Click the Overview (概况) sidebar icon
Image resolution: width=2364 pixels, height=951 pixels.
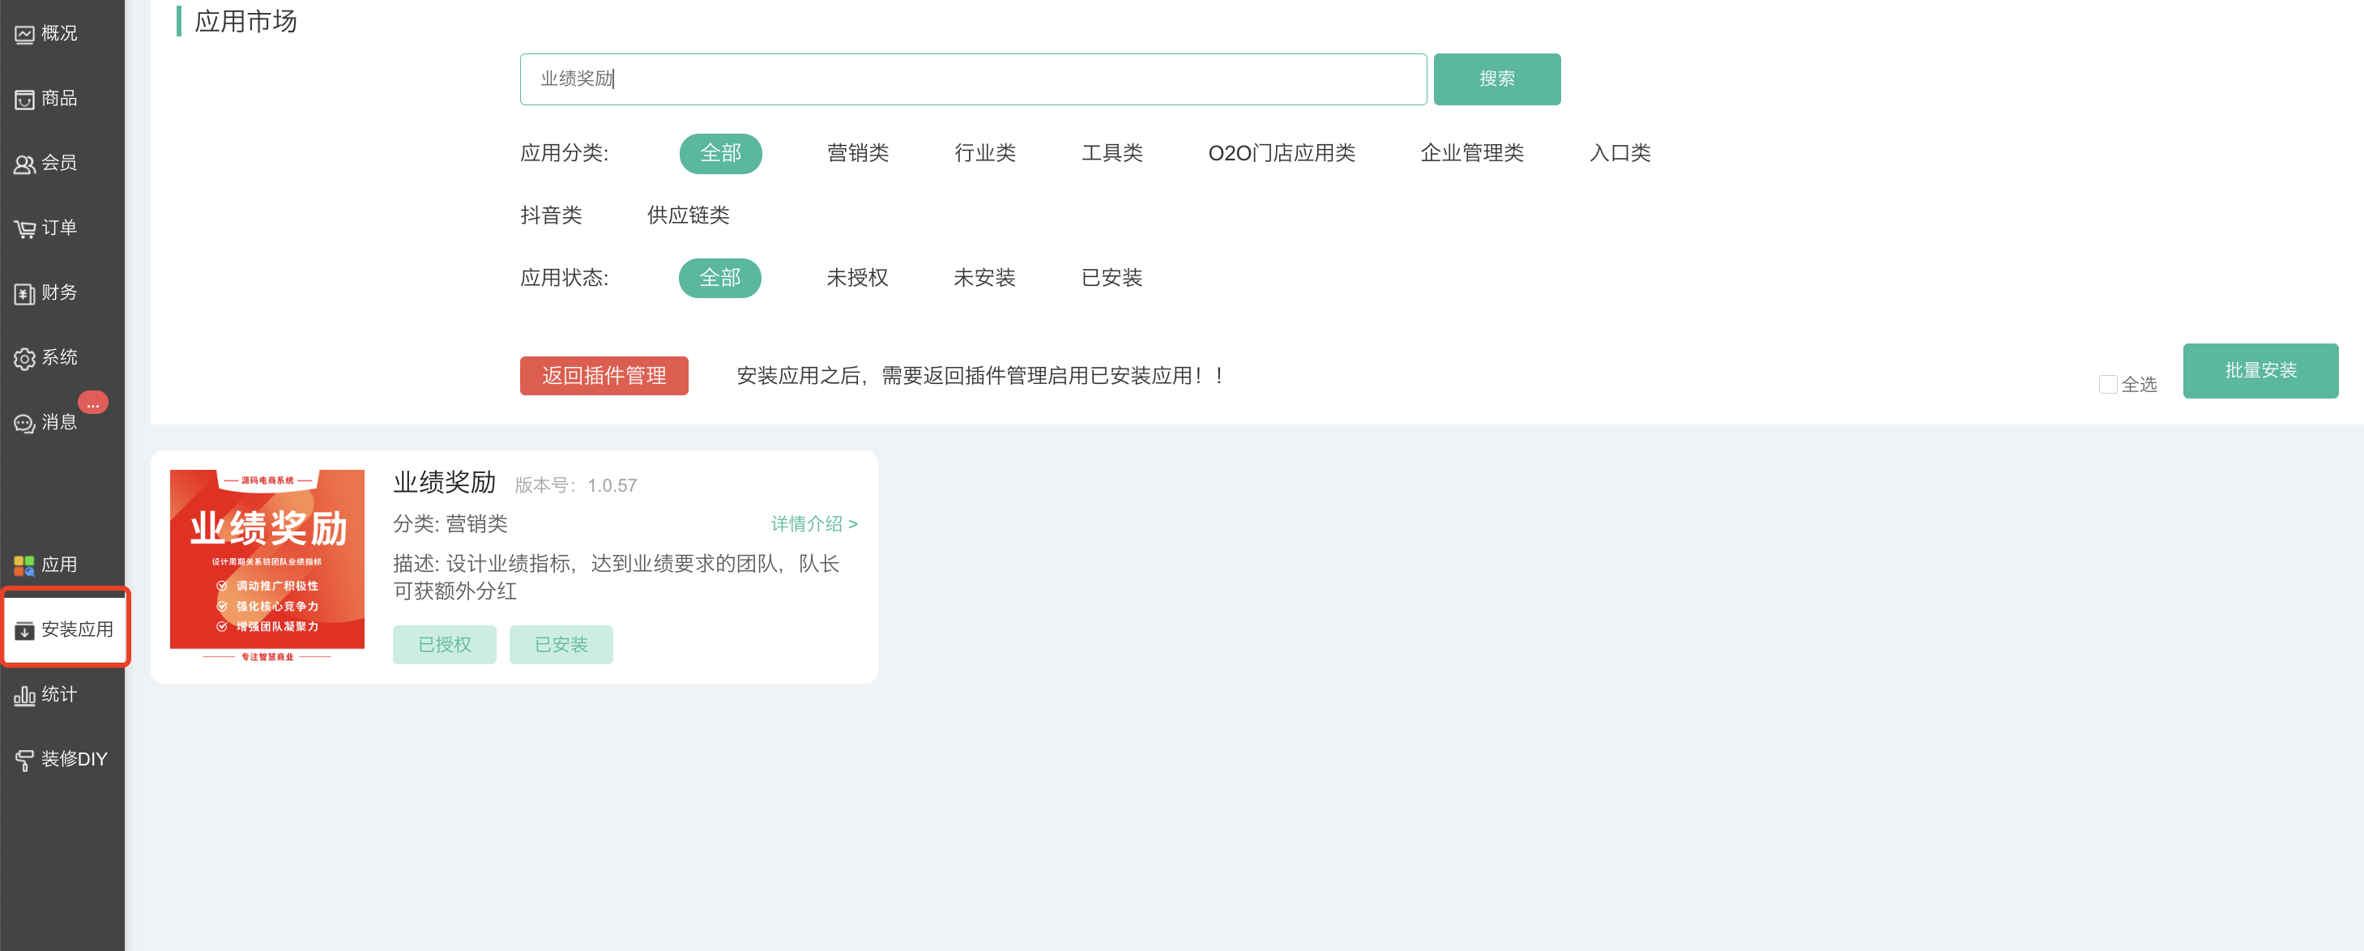[25, 34]
